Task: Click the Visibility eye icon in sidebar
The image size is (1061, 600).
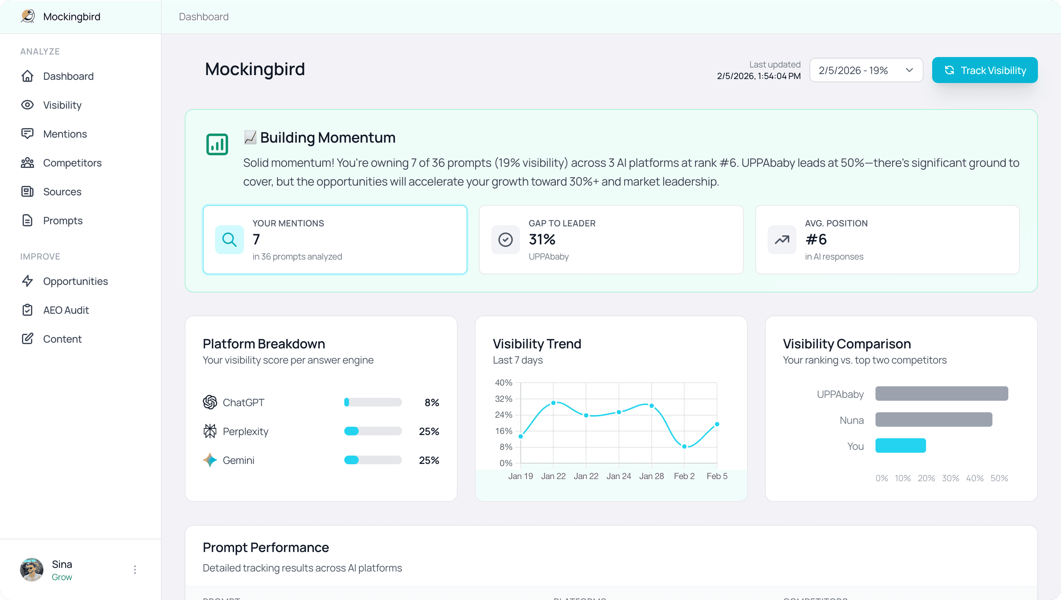Action: tap(27, 105)
